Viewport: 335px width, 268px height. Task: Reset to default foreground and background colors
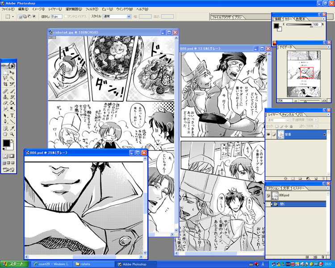coord(4,149)
